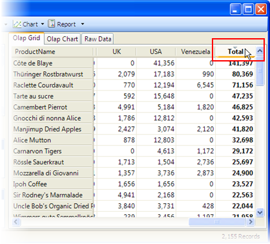Click the vertical scrollbar down arrow
This screenshot has height=244, width=270.
[260, 212]
